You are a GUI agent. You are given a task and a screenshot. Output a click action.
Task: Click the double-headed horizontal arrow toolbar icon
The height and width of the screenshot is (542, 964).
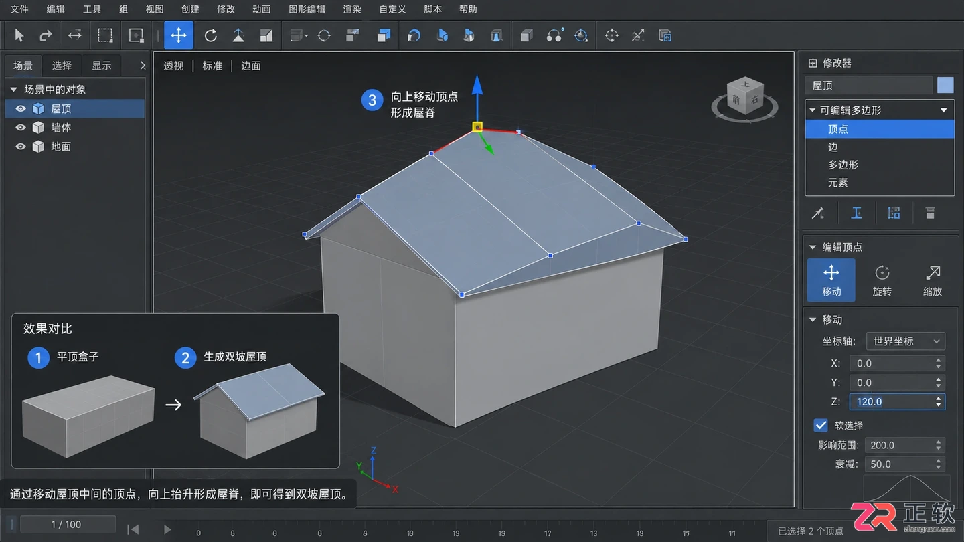coord(75,35)
